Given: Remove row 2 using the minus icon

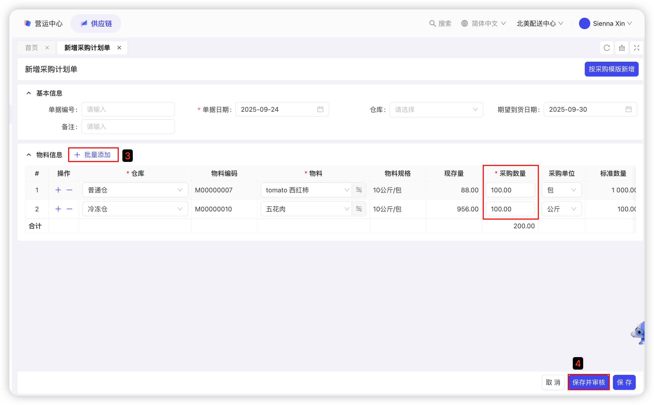Looking at the screenshot, I should [x=70, y=209].
